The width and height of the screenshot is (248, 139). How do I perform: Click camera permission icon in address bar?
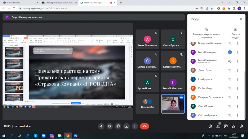197,9
